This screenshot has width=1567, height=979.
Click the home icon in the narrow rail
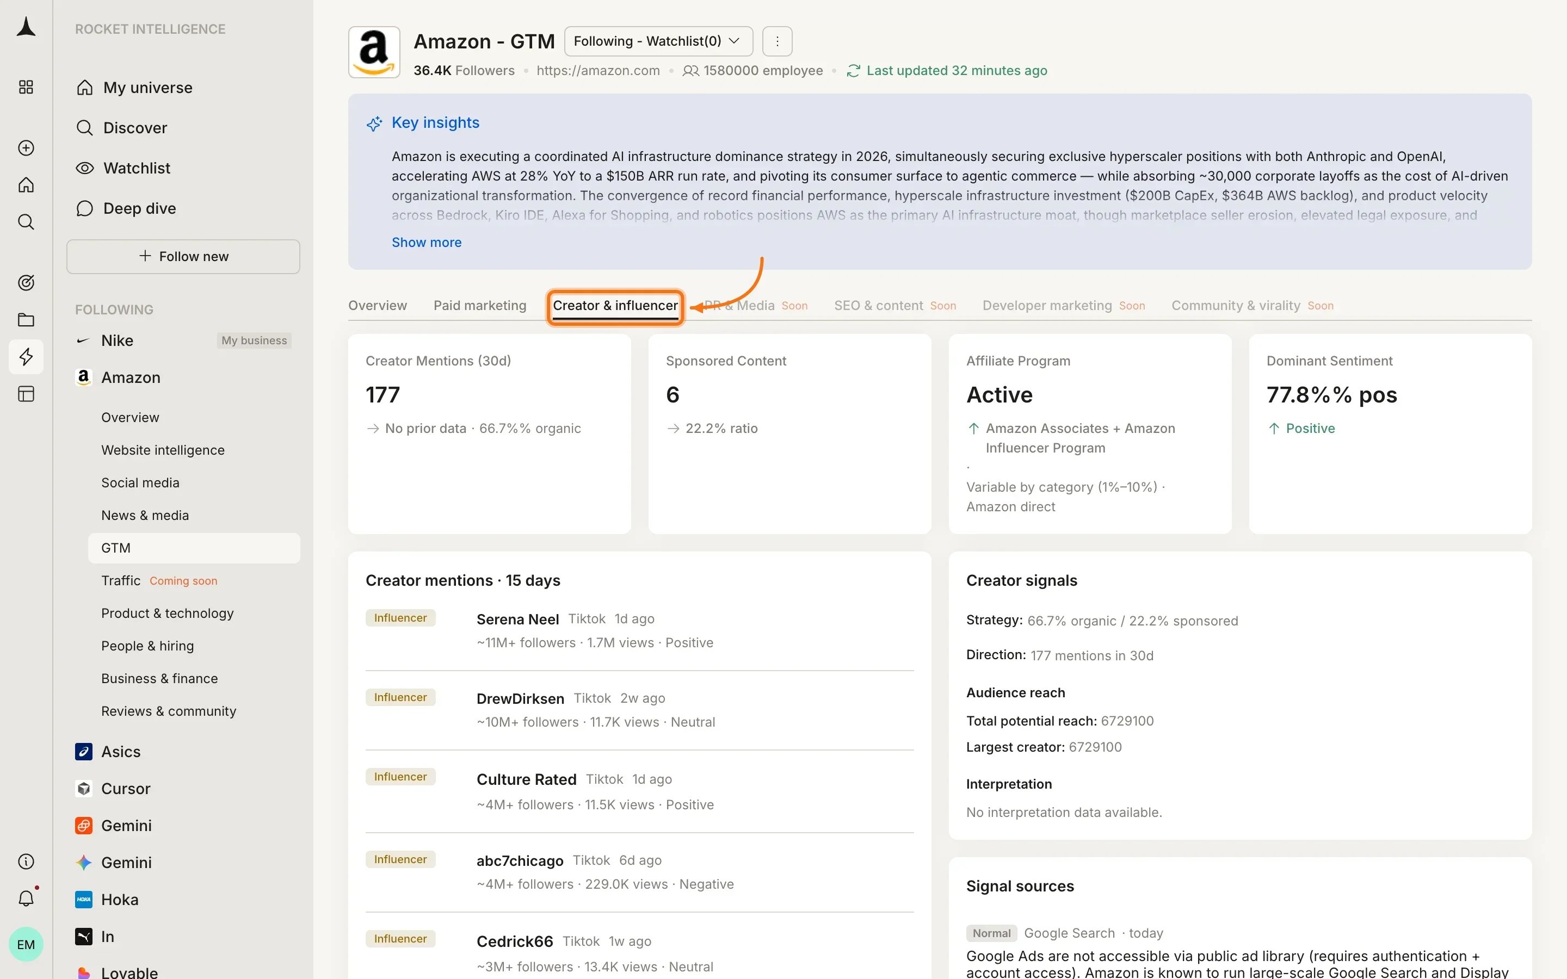(26, 185)
